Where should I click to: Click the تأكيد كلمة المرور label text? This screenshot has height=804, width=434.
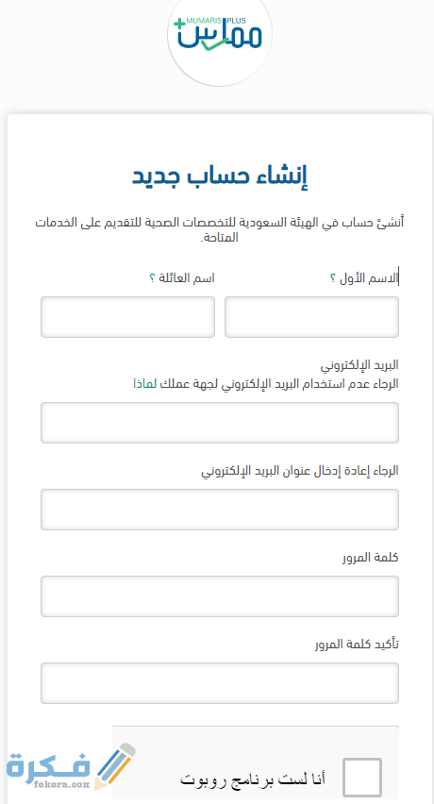(x=357, y=644)
